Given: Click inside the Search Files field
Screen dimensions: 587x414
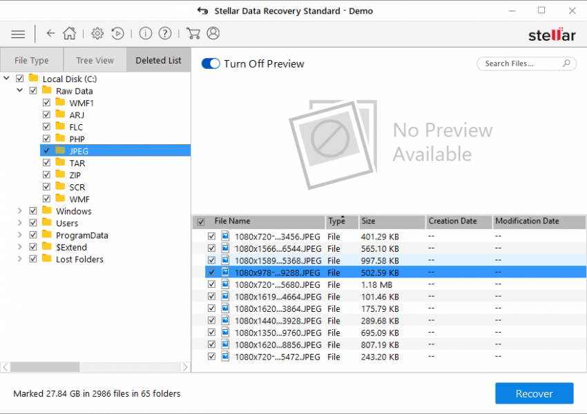Looking at the screenshot, I should 526,63.
